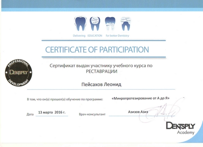Click the 'Delivering' slogan word
The height and width of the screenshot is (147, 203).
[79, 36]
